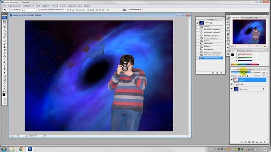Toggle lock position icon in Layers panel
The height and width of the screenshot is (152, 271).
coord(245,76)
